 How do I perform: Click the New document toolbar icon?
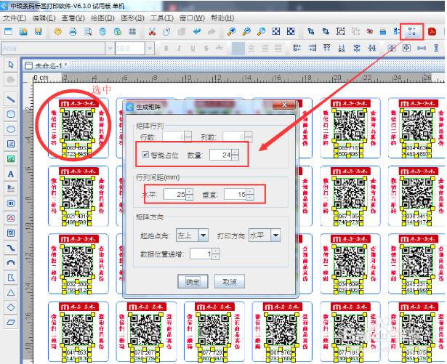[8, 31]
